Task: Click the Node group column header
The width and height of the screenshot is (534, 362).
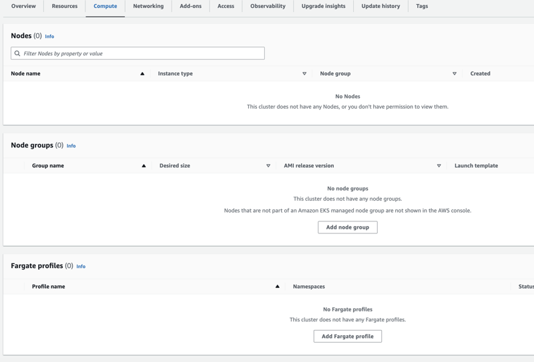Action: (335, 73)
